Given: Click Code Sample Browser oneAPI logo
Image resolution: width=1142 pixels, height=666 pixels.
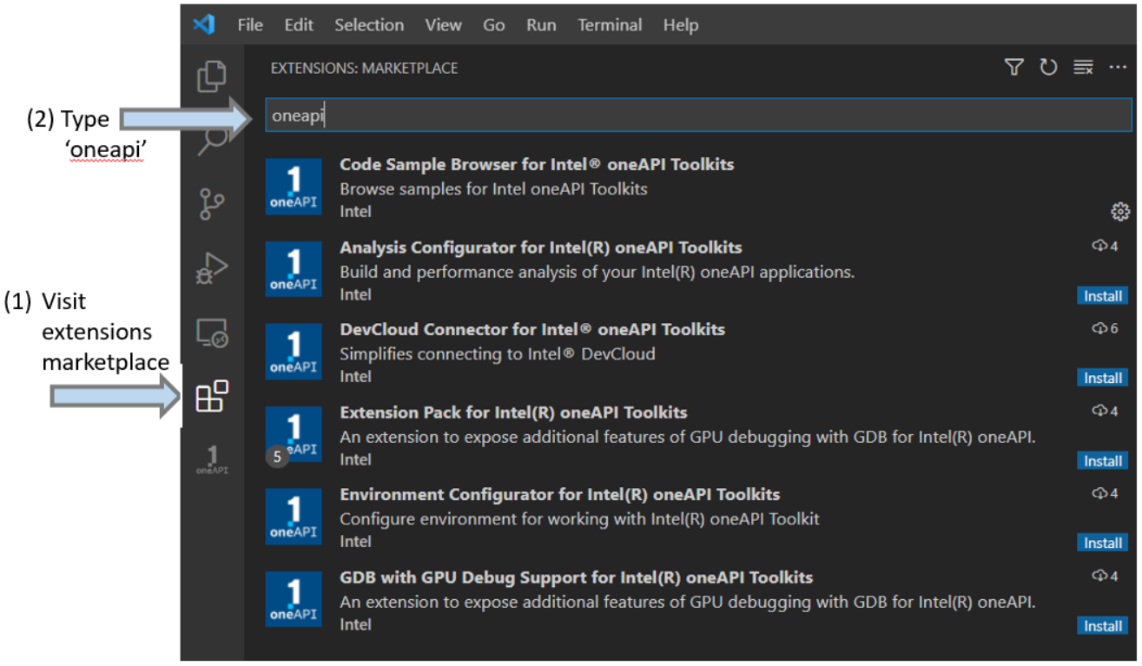Looking at the screenshot, I should (294, 187).
